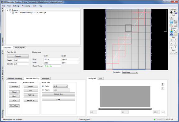Toggle the blue 3D surface display icon
Image resolution: width=179 pixels, height=122 pixels.
tap(171, 35)
